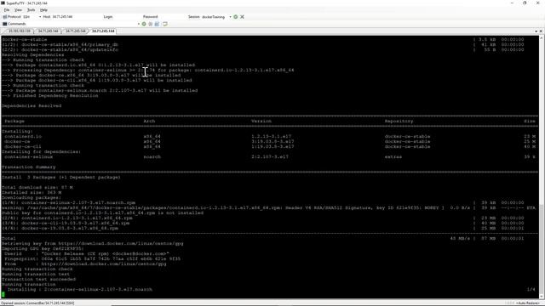Click the SuperPuTTY title bar app icon
545x306 pixels.
(x=3, y=3)
